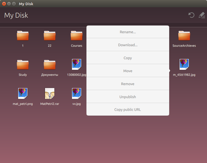This screenshot has height=163, width=207.
Task: Choose Unpublish from the context menu
Action: click(x=128, y=97)
